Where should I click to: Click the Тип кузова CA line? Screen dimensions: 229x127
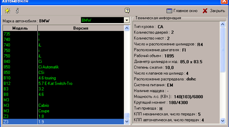149,27
